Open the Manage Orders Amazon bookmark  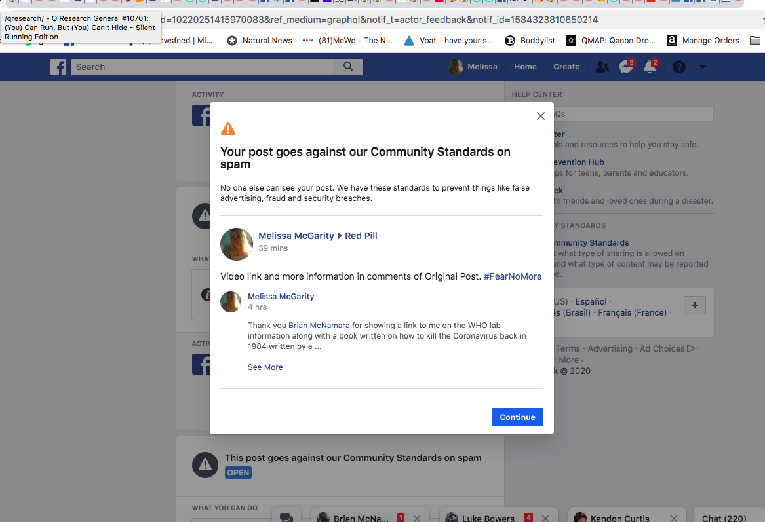(703, 41)
